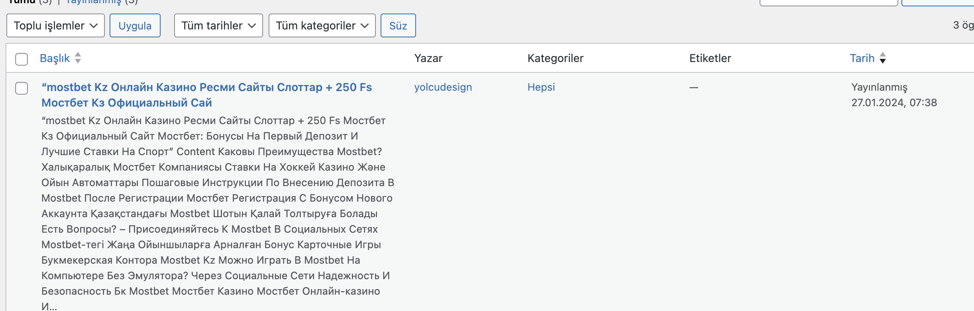Open the Toplu işlemler dropdown
The height and width of the screenshot is (311, 974).
point(56,25)
